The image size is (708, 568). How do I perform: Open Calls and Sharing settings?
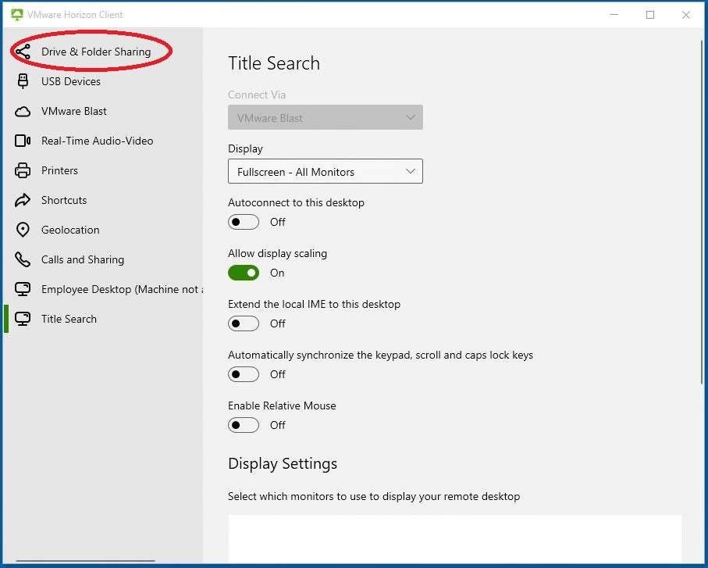103,259
